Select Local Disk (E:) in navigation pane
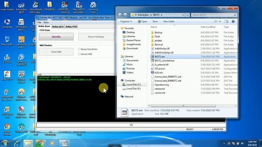 (x=132, y=89)
